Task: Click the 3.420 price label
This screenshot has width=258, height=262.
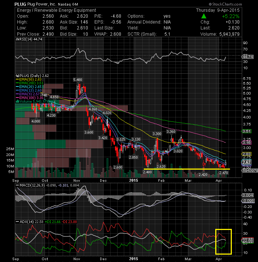Action: [103, 138]
